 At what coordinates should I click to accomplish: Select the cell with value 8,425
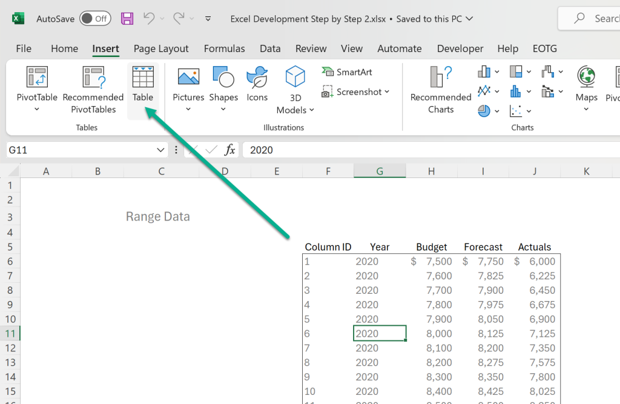coord(483,391)
